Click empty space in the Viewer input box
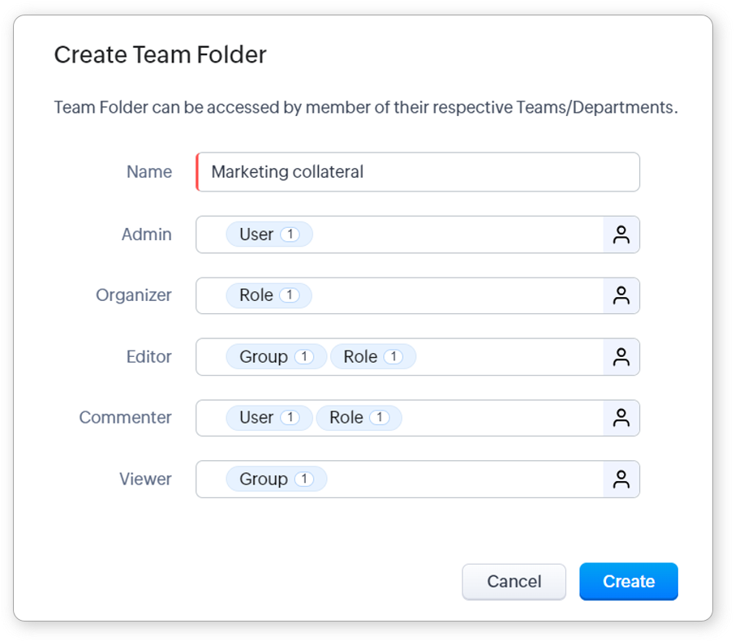Image resolution: width=744 pixels, height=641 pixels. click(x=462, y=480)
